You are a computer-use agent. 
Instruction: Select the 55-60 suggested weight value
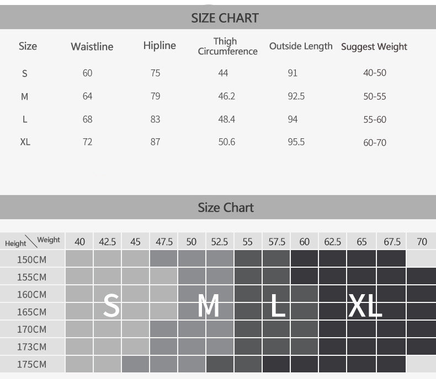point(375,120)
